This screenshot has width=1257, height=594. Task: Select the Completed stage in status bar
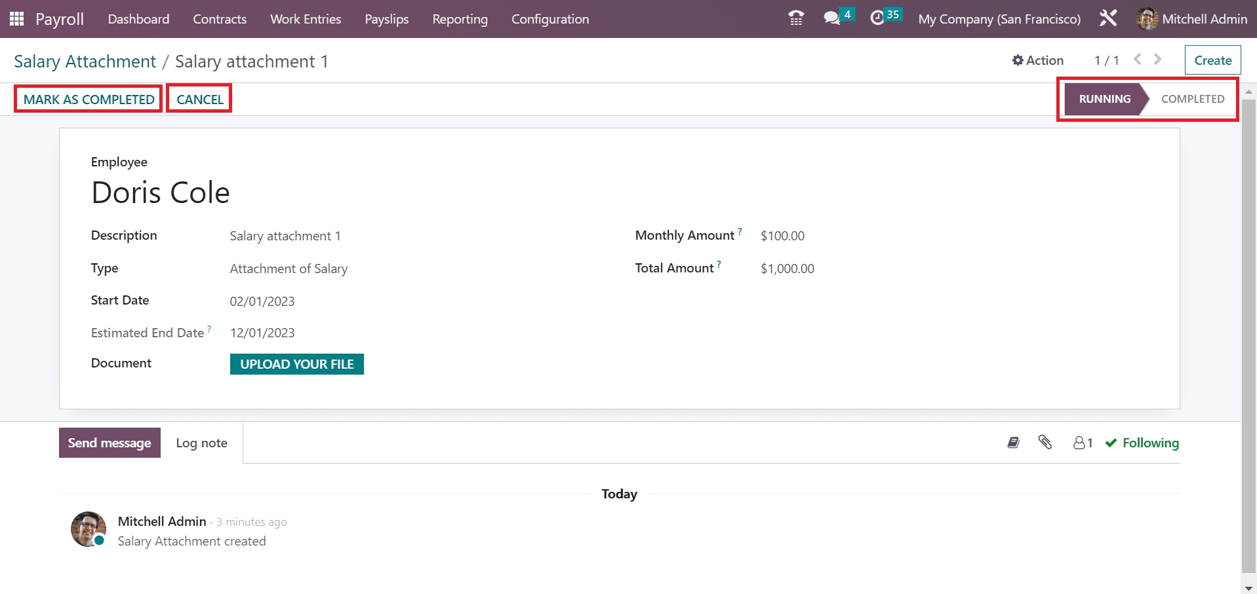click(1192, 99)
